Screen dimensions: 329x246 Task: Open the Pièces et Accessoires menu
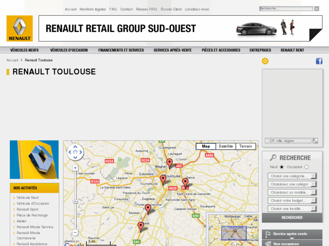point(221,50)
